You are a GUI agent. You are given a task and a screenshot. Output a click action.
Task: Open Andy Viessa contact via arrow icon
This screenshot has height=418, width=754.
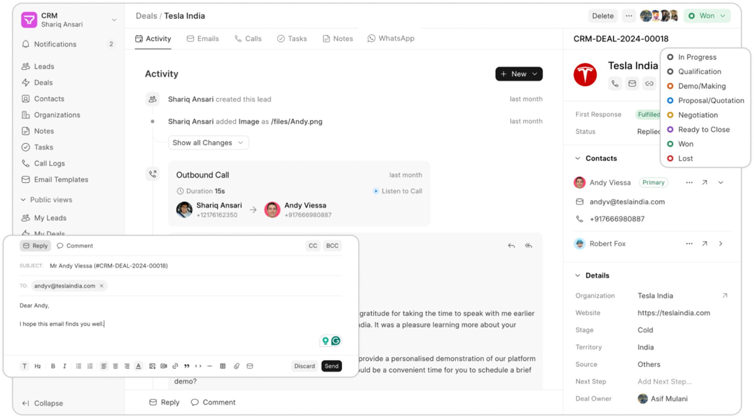704,183
